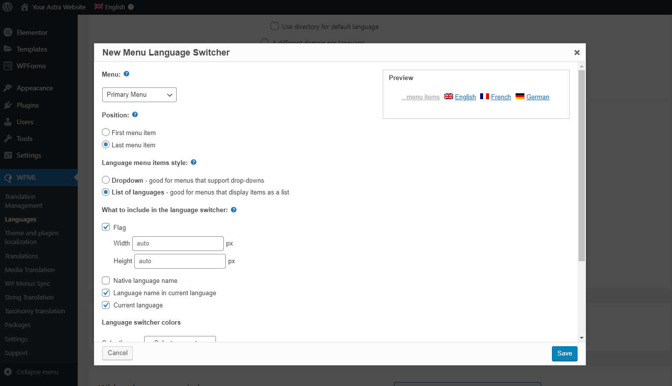Click the Collapse menu text
This screenshot has width=672, height=386.
(37, 372)
